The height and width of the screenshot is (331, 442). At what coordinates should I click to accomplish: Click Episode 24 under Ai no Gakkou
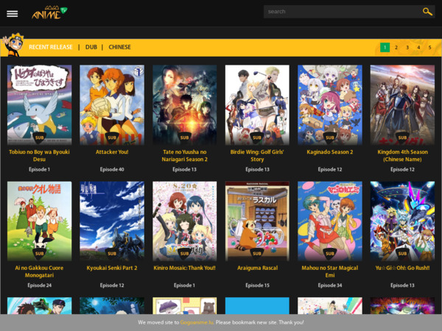tap(40, 285)
